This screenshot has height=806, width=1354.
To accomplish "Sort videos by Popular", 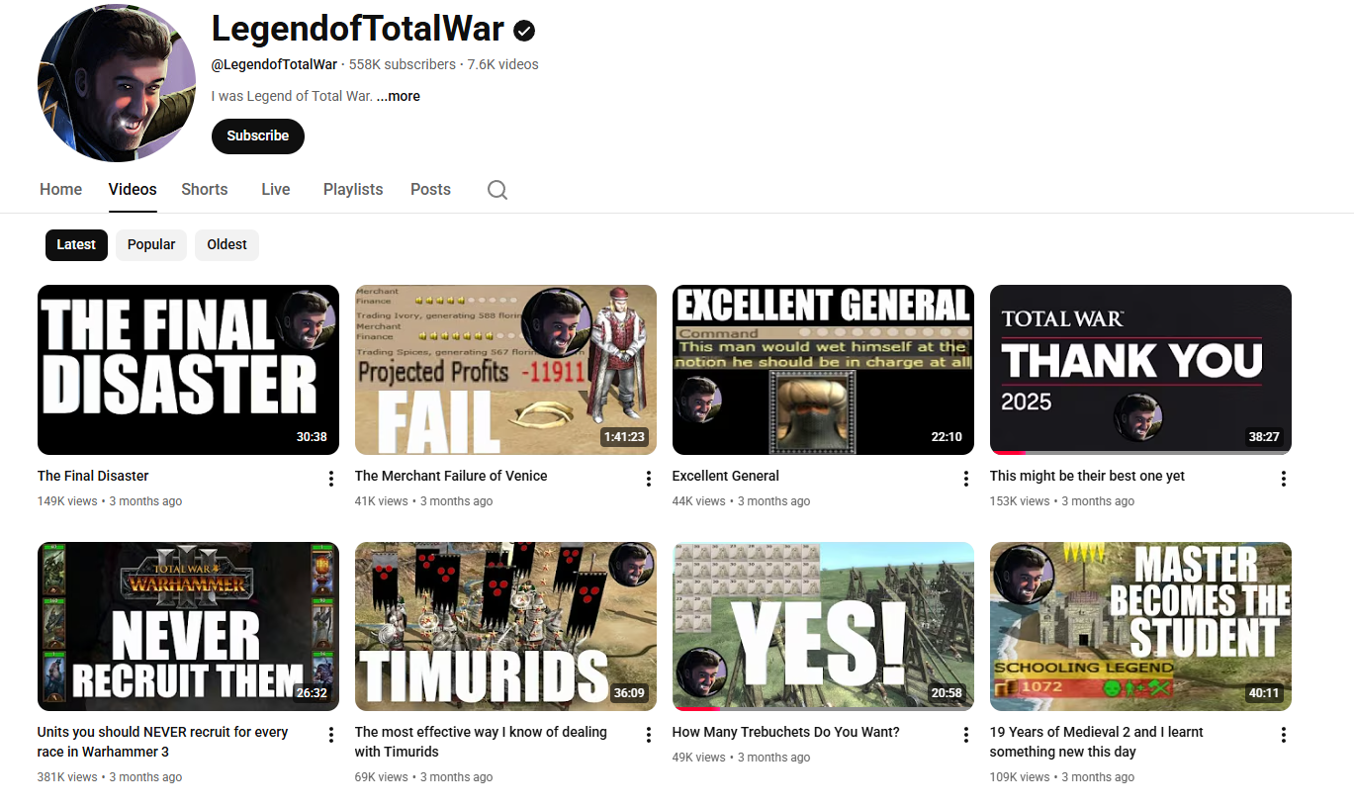I will click(151, 244).
